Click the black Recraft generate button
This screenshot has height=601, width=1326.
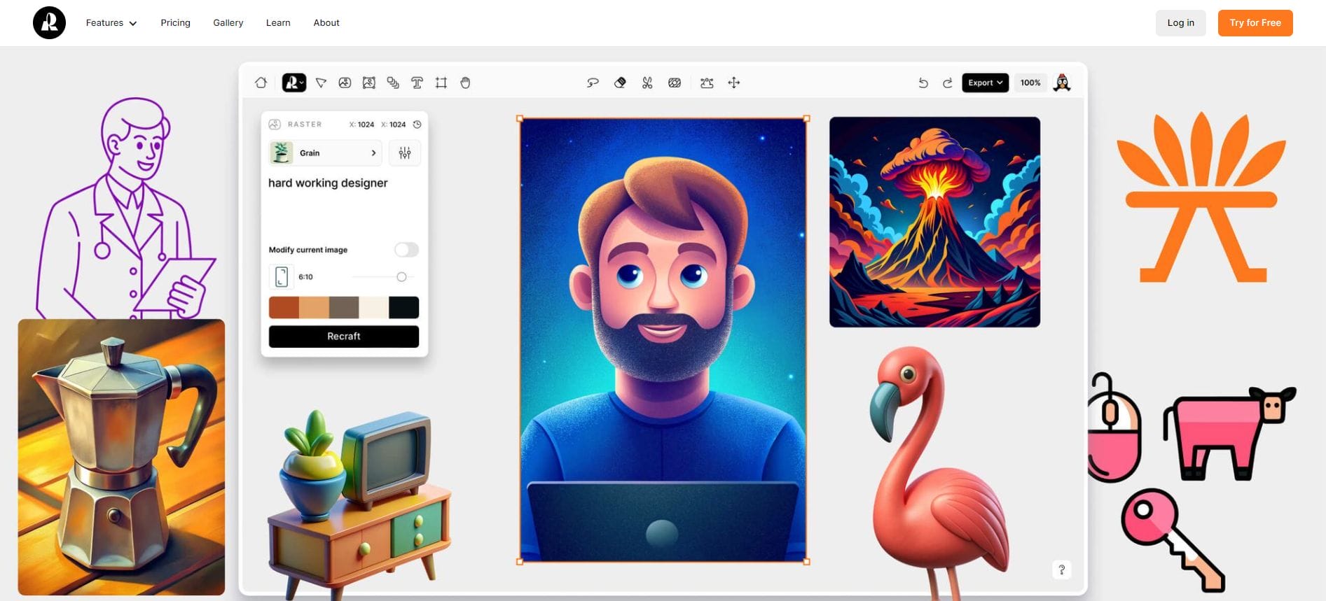coord(344,337)
